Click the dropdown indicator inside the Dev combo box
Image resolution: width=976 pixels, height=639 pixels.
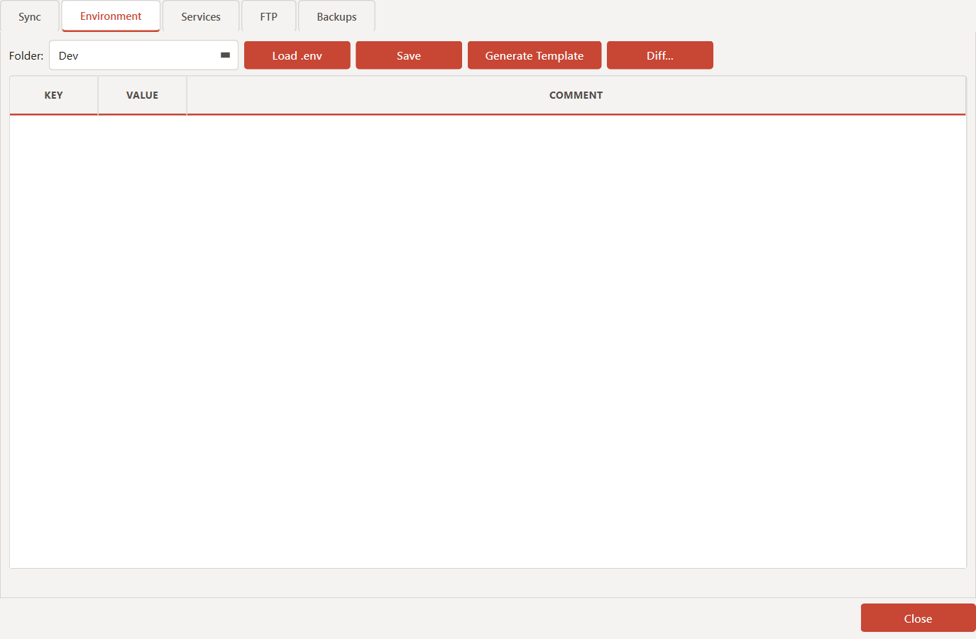pyautogui.click(x=226, y=55)
